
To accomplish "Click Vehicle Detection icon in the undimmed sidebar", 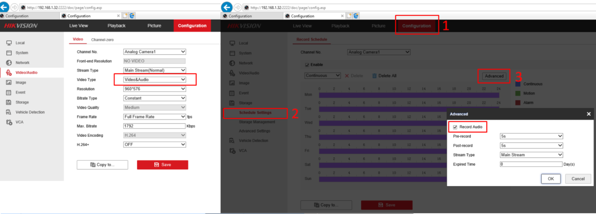I will click(x=9, y=112).
